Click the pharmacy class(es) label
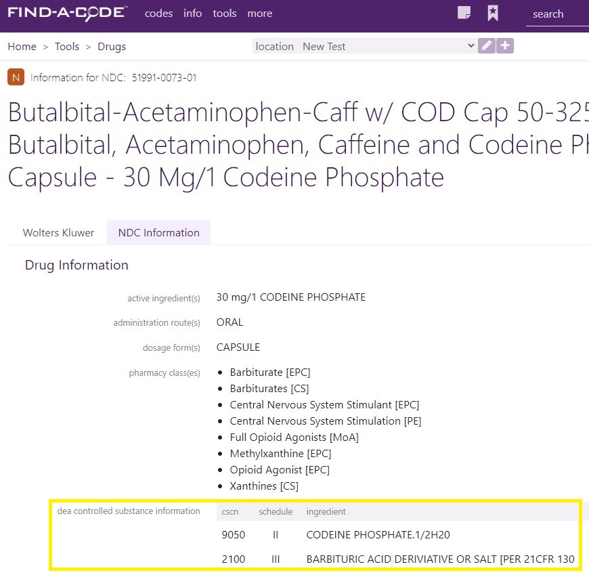This screenshot has width=589, height=577. pos(165,372)
